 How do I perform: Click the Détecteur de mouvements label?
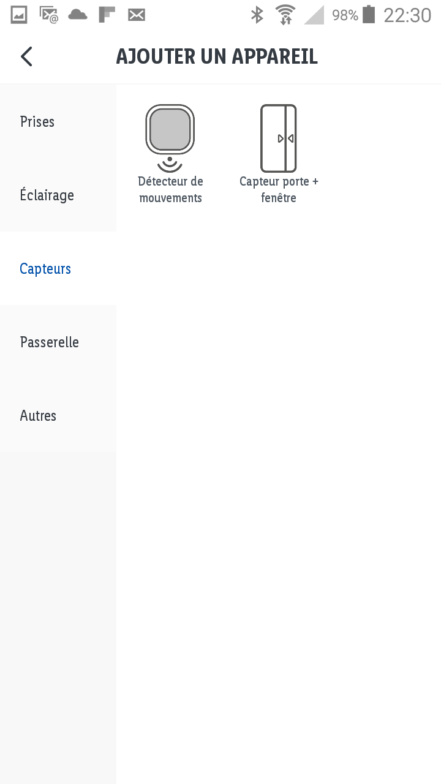(x=170, y=190)
